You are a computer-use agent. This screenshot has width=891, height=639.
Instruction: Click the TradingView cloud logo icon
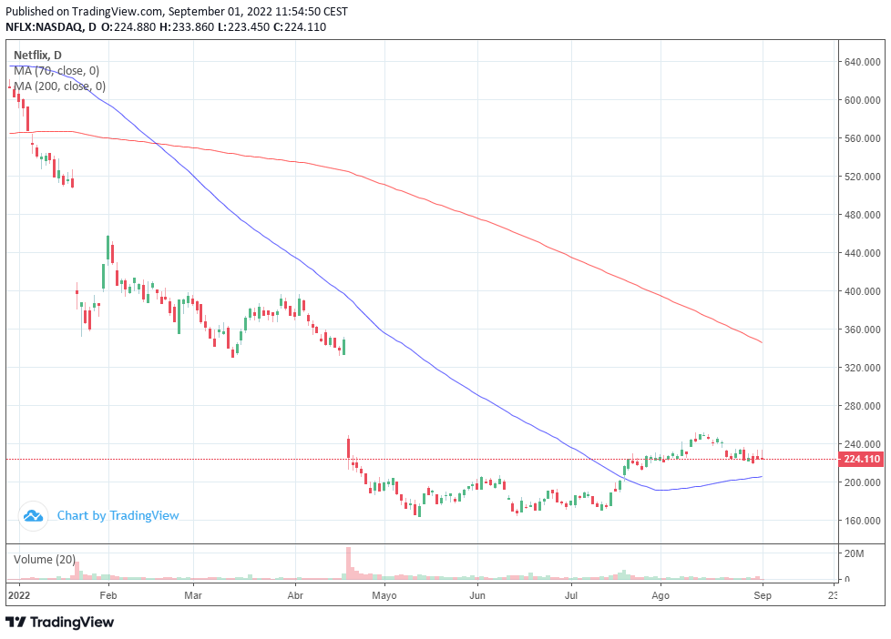33,516
